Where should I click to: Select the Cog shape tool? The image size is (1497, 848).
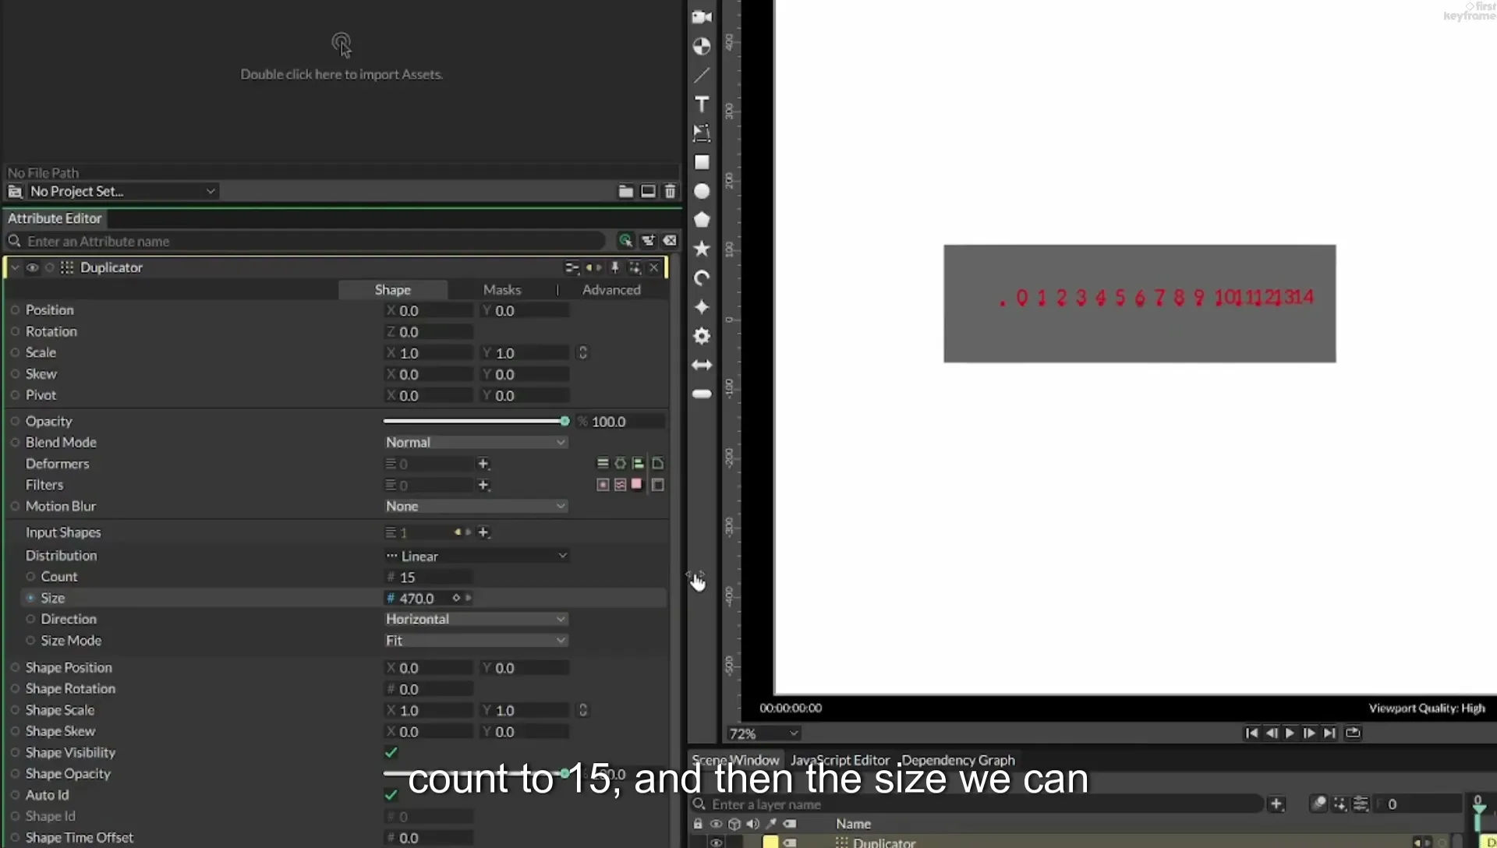tap(702, 336)
